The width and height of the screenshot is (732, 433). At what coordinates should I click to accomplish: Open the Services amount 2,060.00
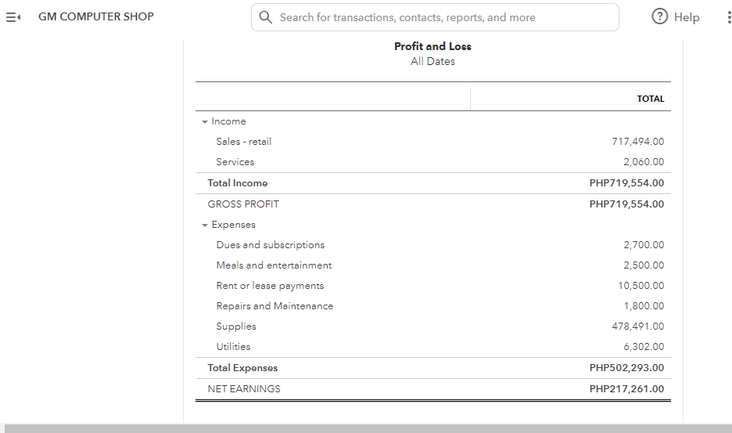(644, 162)
